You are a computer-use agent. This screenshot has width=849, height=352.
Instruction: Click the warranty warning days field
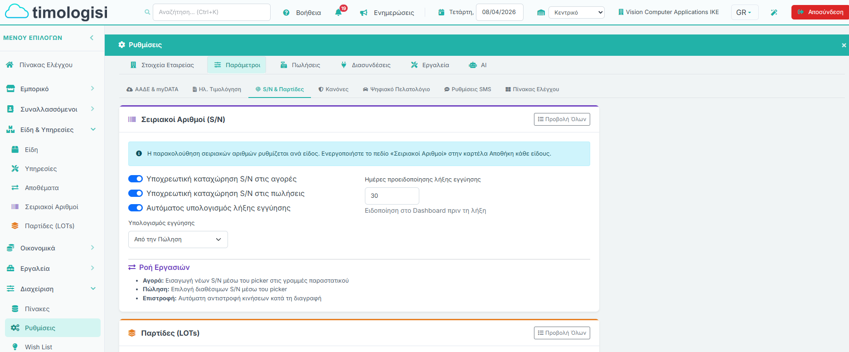click(x=392, y=196)
